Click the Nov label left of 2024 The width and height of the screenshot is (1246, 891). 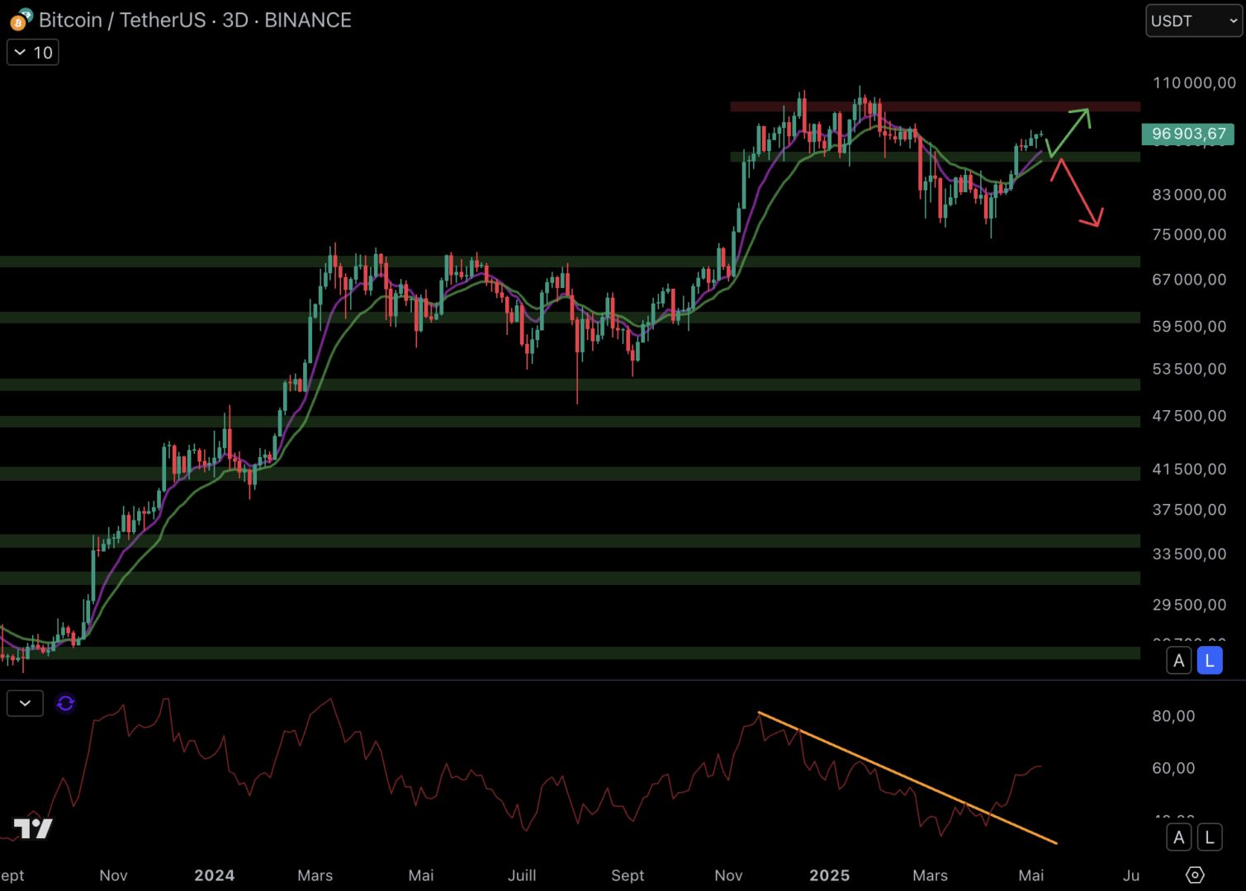tap(113, 875)
